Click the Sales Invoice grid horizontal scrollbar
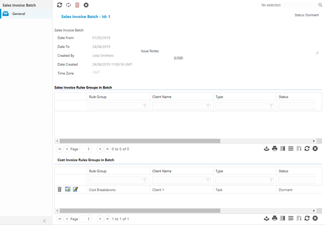The width and height of the screenshot is (325, 225). coord(140,140)
